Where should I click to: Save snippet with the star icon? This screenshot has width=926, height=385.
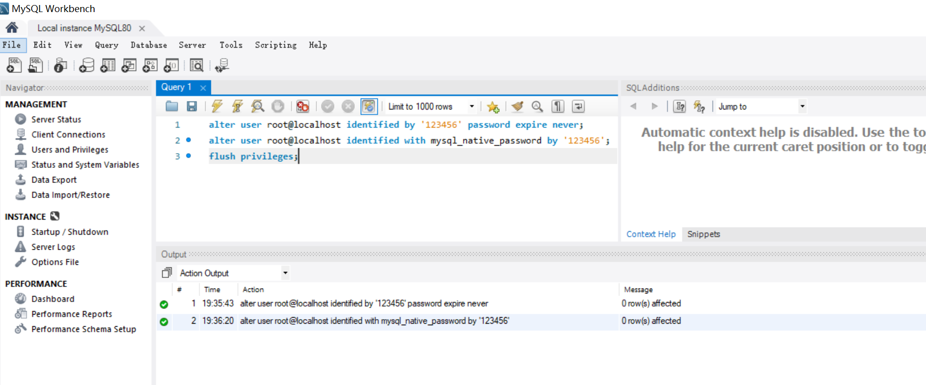493,107
